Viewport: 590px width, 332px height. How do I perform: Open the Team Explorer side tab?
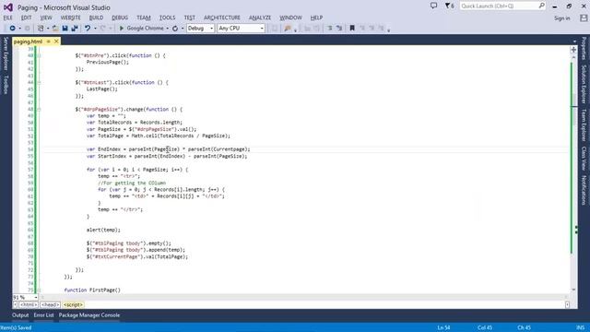pyautogui.click(x=584, y=125)
